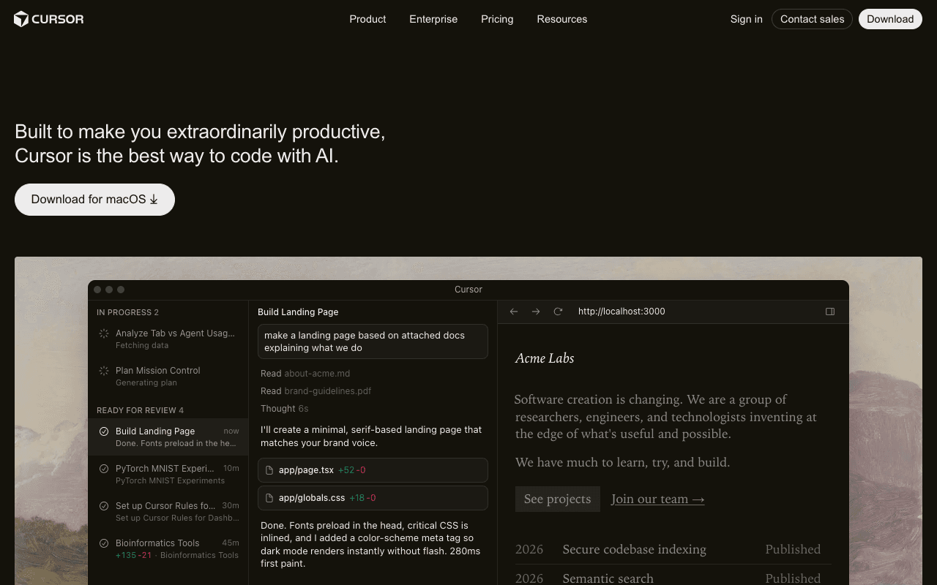The height and width of the screenshot is (585, 937).
Task: Select the PyTorch MNIST Experiments task
Action: 168,474
